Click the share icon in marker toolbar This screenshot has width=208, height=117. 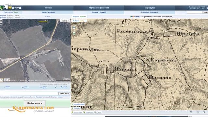point(56,87)
